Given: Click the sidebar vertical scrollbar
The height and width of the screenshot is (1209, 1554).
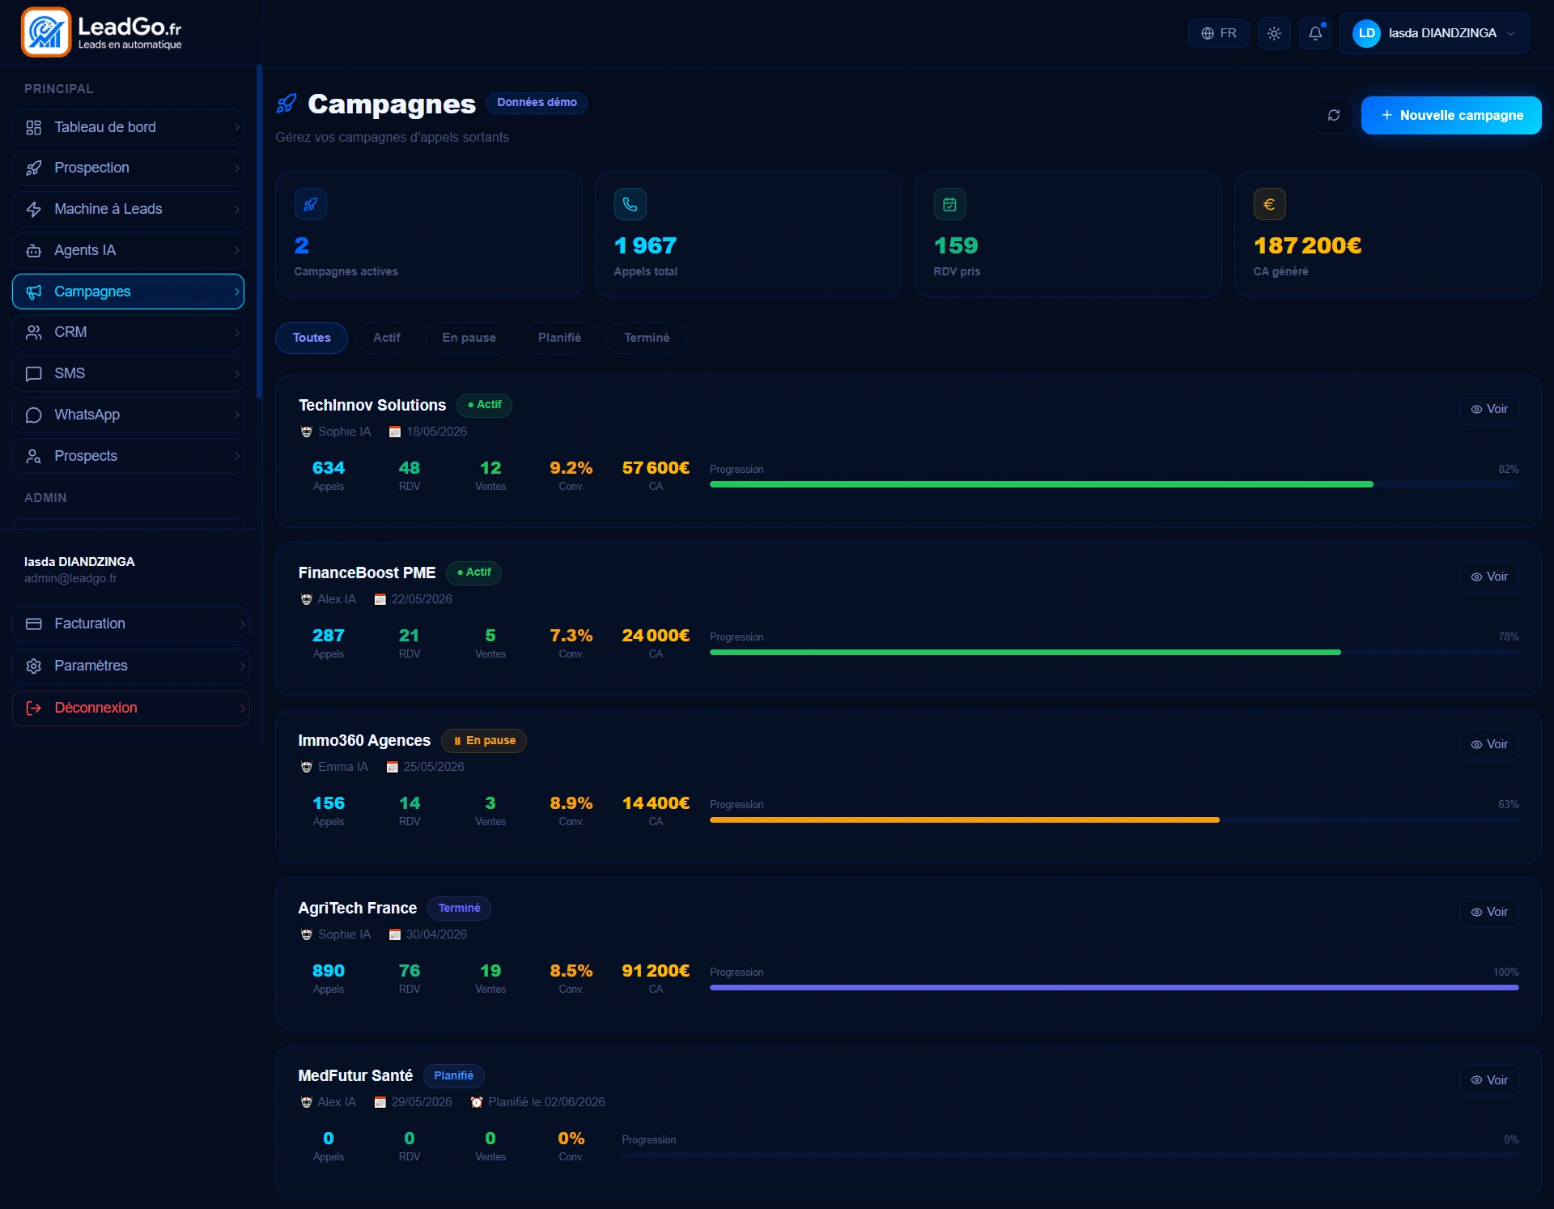Looking at the screenshot, I should point(259,232).
